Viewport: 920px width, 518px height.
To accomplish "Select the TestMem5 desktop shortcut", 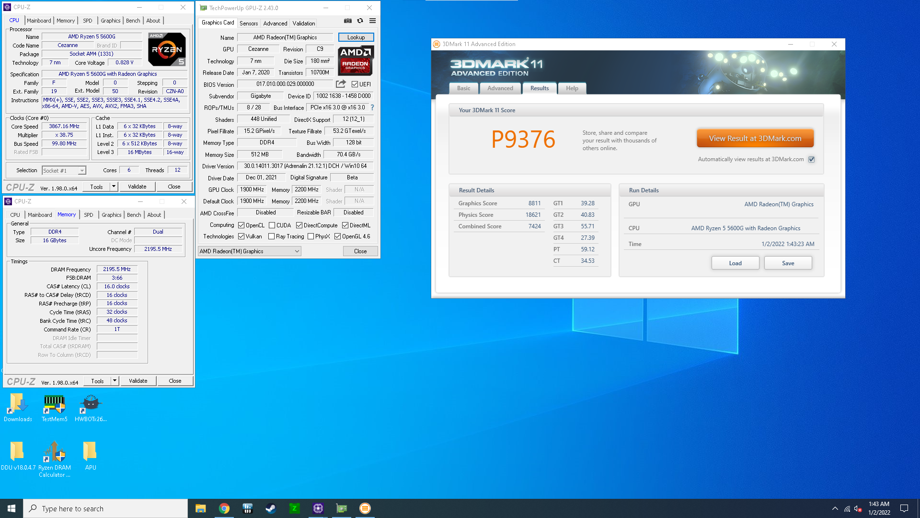I will coord(54,407).
